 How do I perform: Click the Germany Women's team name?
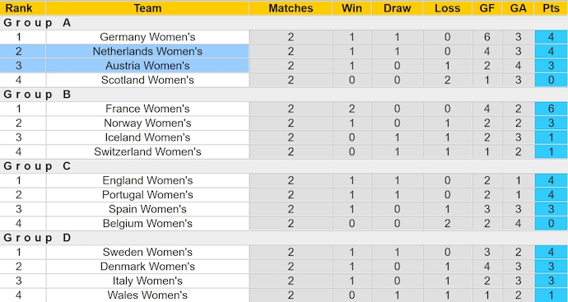tap(147, 37)
